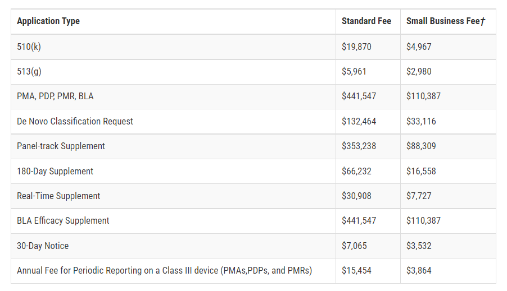The height and width of the screenshot is (291, 507).
Task: Select the $3,864 small business fee
Action: click(x=419, y=271)
